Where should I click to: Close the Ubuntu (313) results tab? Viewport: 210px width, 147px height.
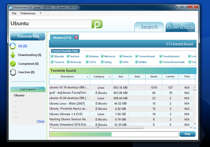(76, 37)
